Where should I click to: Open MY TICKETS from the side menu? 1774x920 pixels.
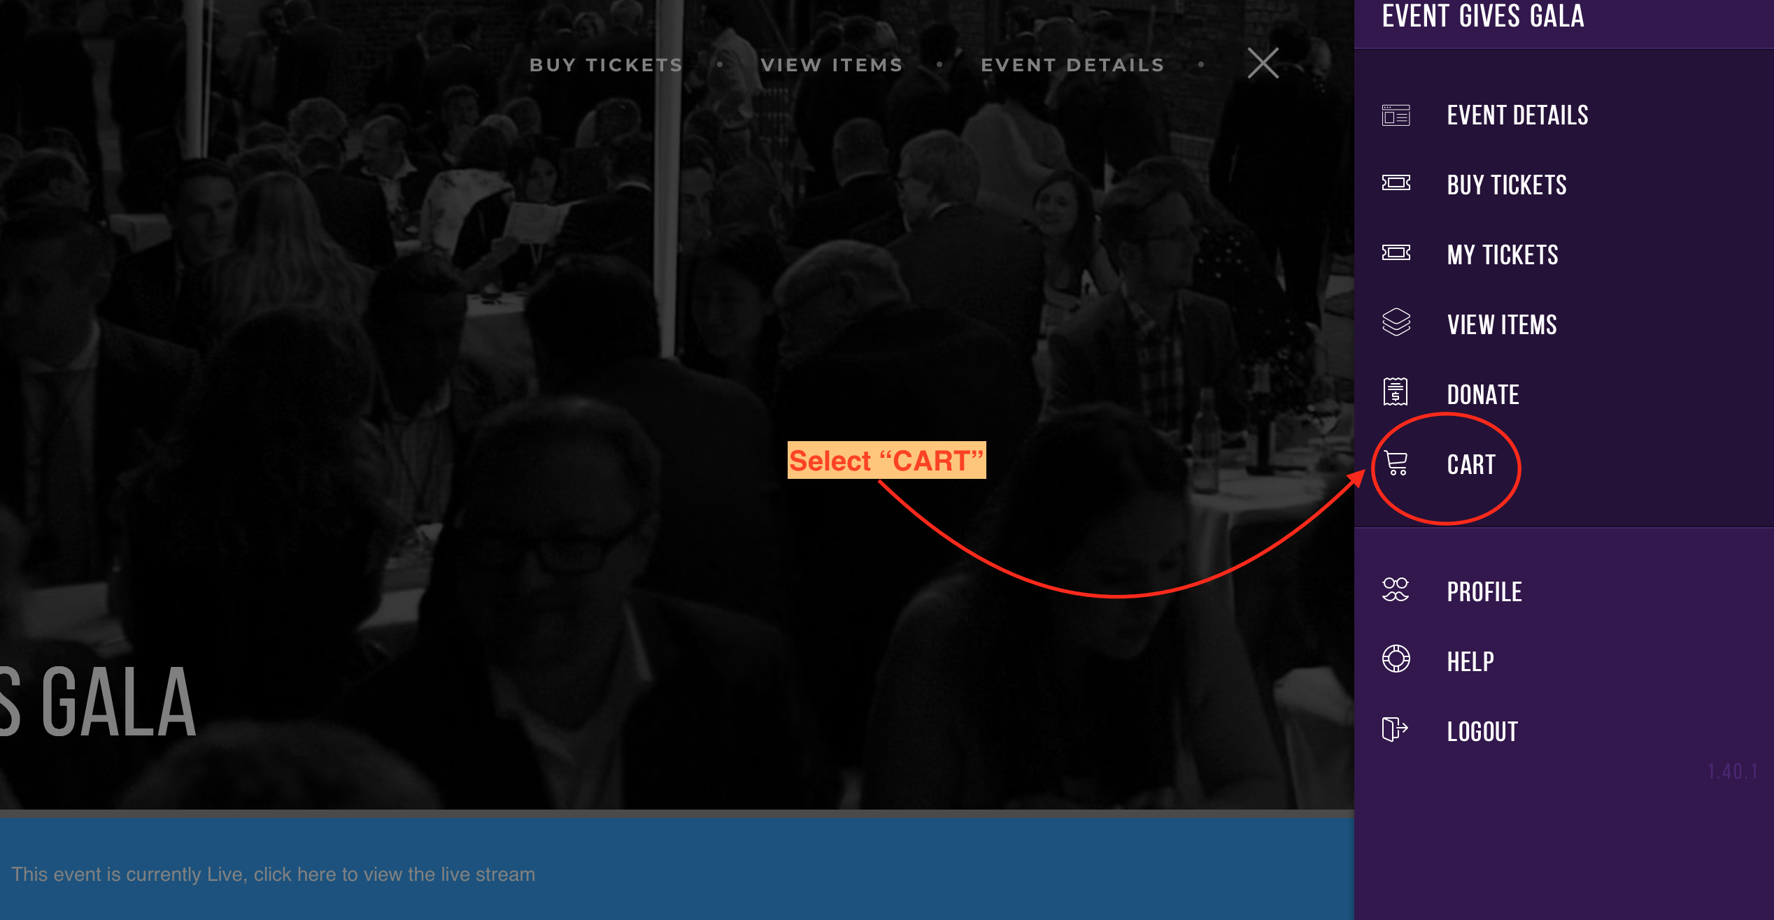[1503, 255]
